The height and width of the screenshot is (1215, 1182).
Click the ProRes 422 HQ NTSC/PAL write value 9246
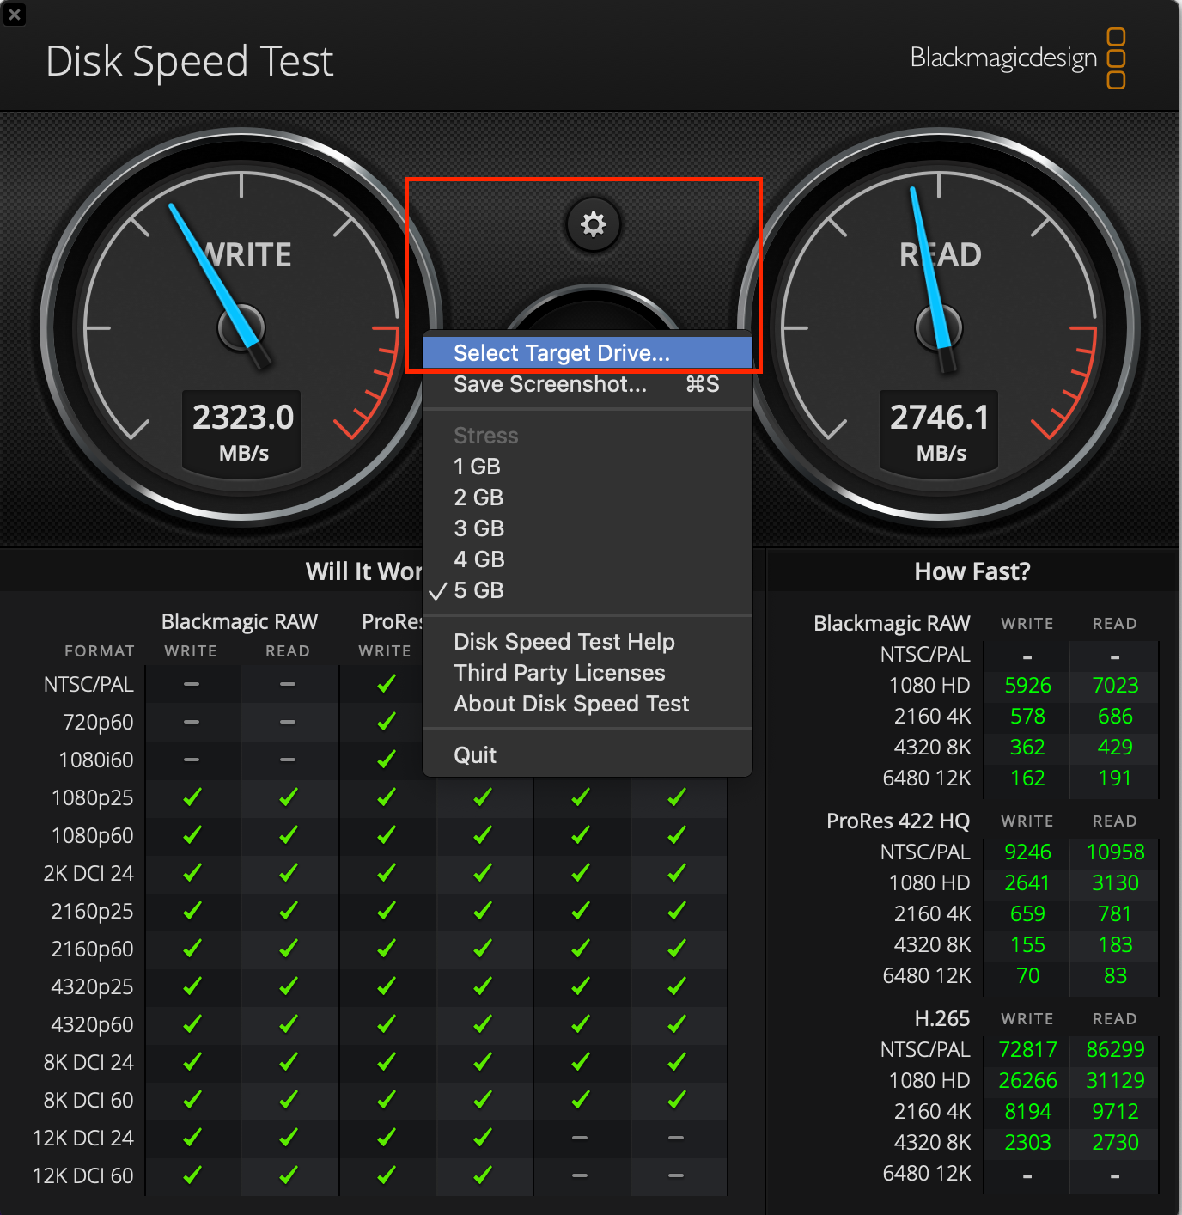click(1027, 852)
